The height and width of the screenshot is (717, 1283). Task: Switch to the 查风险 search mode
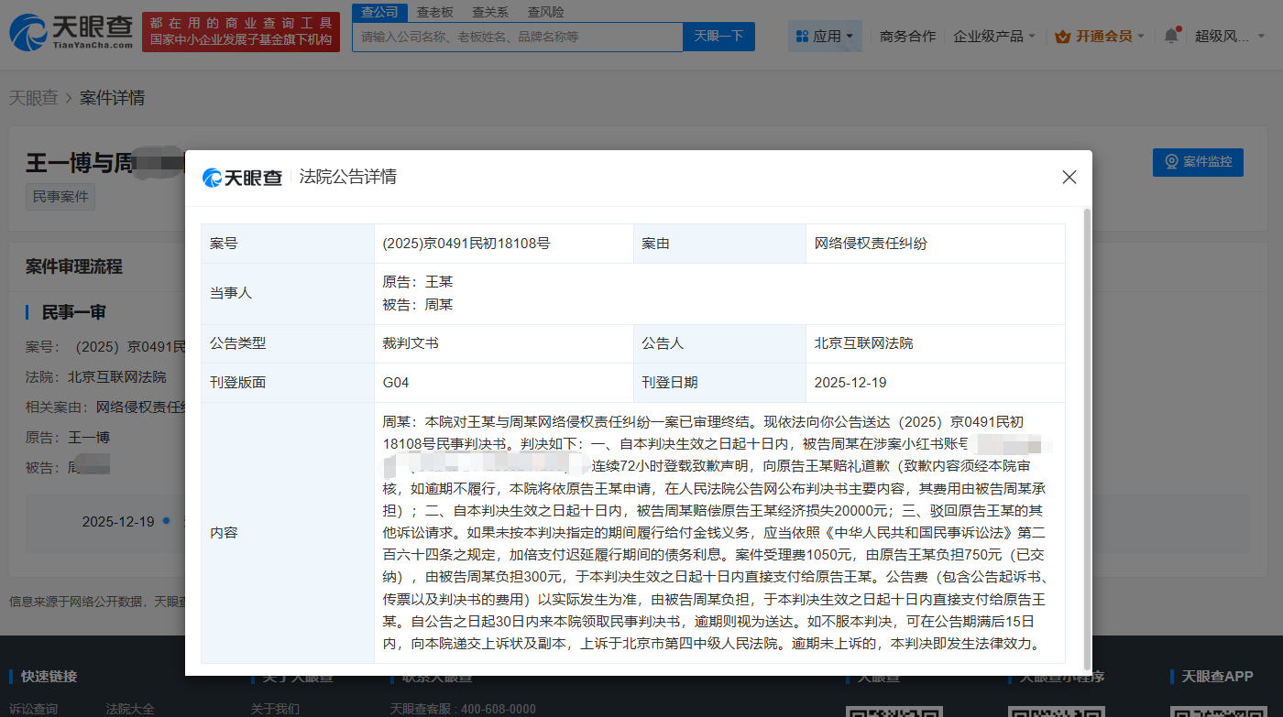point(545,12)
